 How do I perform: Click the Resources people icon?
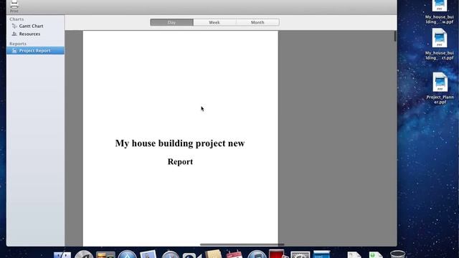(14, 34)
